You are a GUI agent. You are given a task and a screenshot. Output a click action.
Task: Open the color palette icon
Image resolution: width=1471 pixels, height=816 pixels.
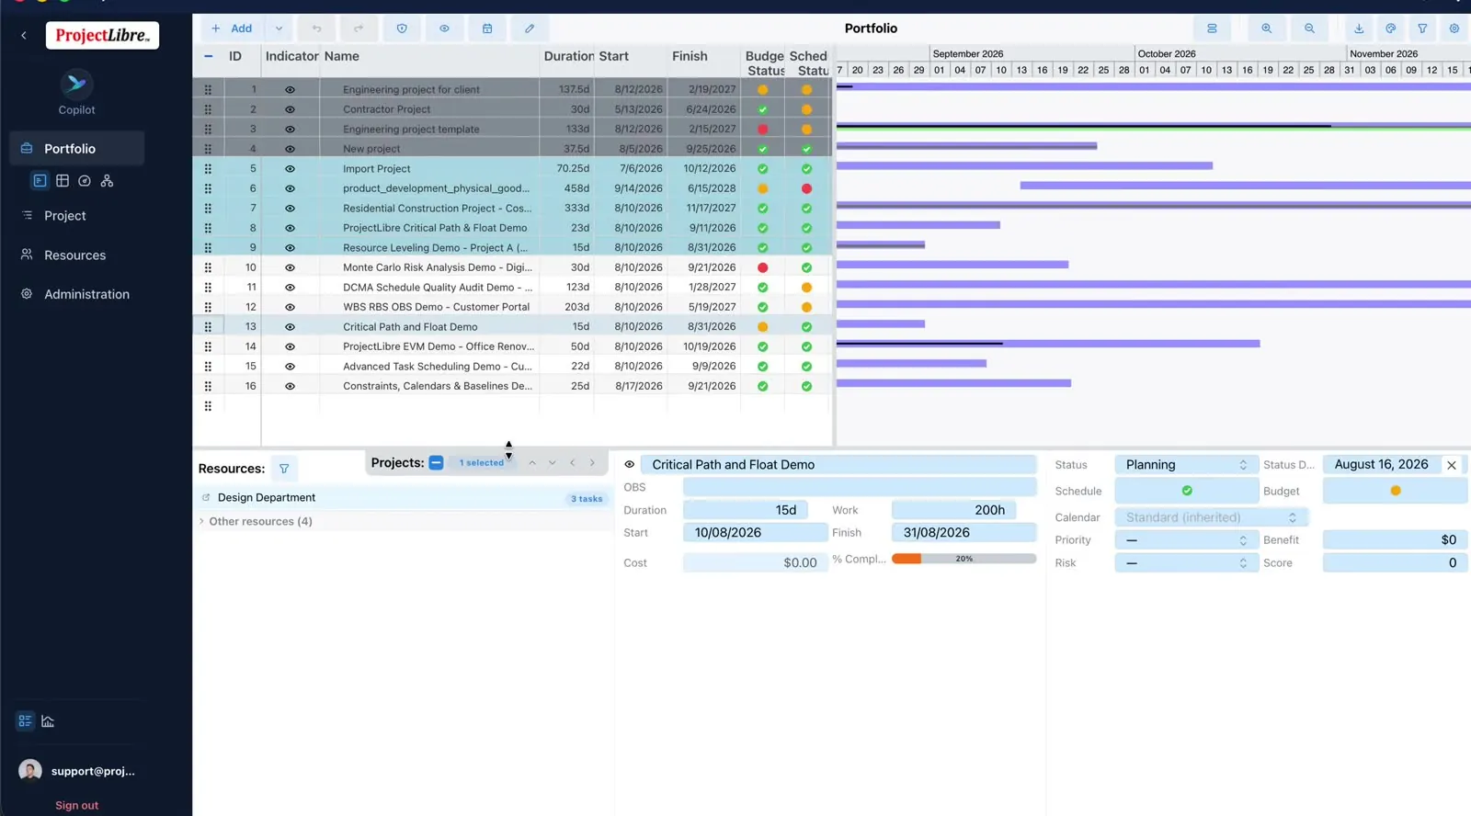click(1391, 28)
